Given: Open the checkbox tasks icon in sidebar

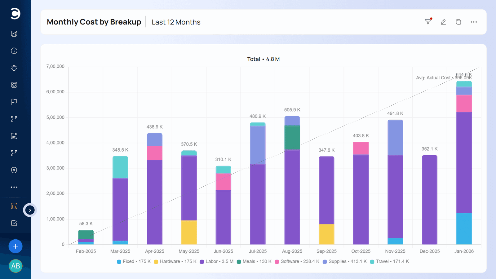Looking at the screenshot, I should (14, 223).
